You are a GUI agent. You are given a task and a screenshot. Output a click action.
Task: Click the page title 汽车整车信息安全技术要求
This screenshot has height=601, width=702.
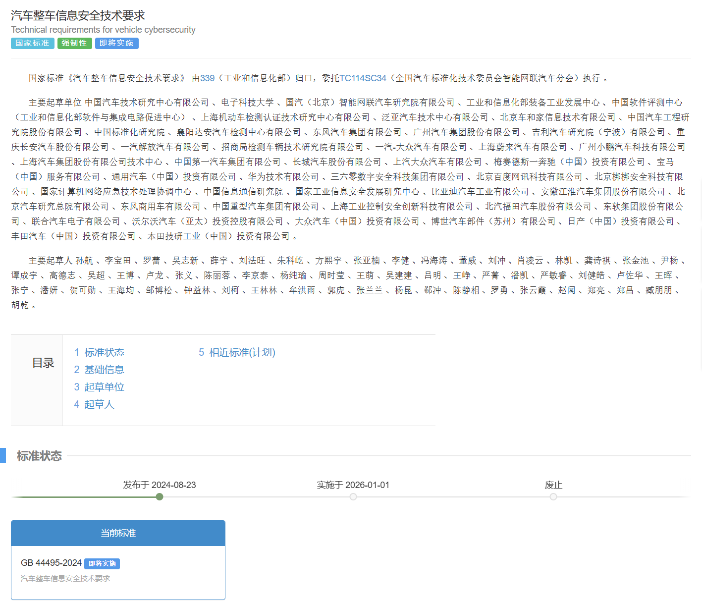point(78,15)
